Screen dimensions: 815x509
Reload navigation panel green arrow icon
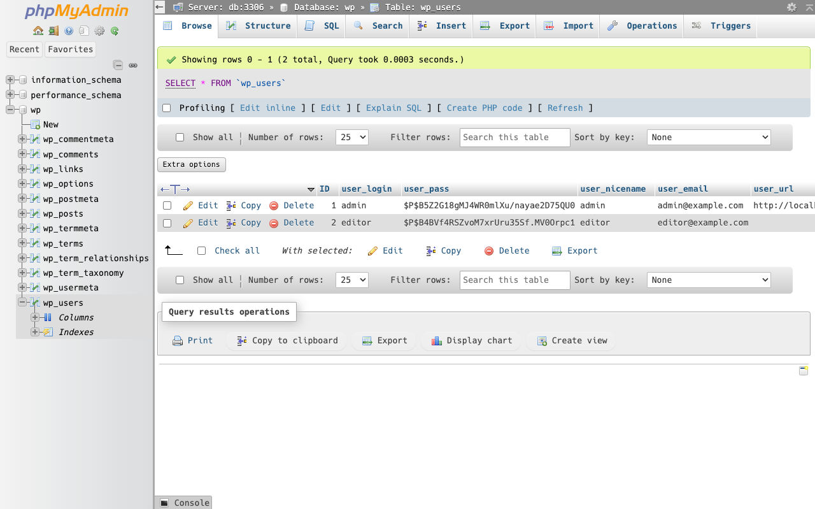[x=115, y=31]
